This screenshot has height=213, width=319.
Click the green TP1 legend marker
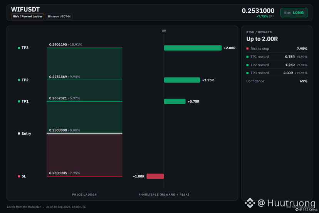[x=19, y=101]
